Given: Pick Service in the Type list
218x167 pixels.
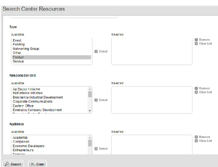Looking at the screenshot, I should click(52, 61).
